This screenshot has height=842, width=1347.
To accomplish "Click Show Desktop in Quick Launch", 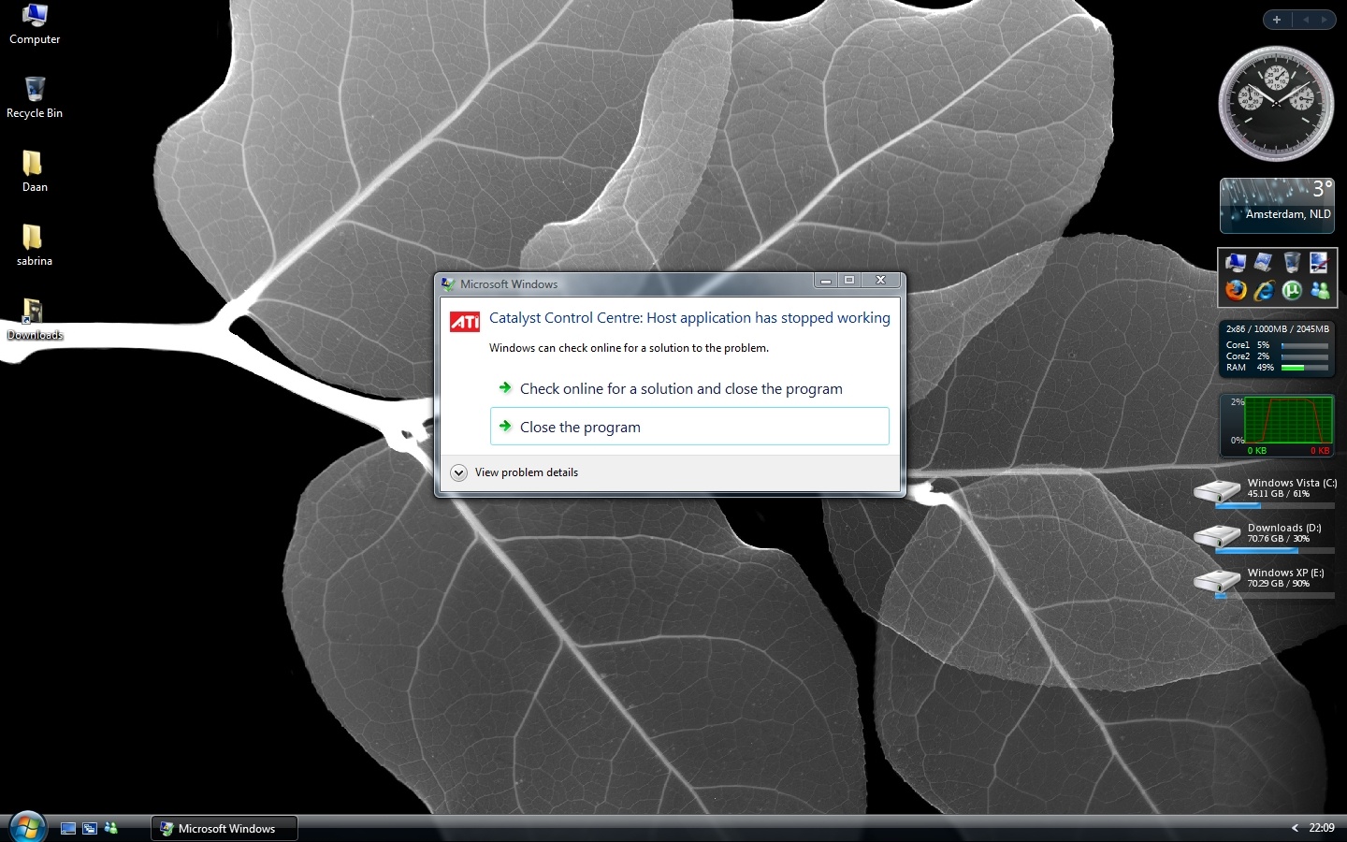I will pos(68,828).
